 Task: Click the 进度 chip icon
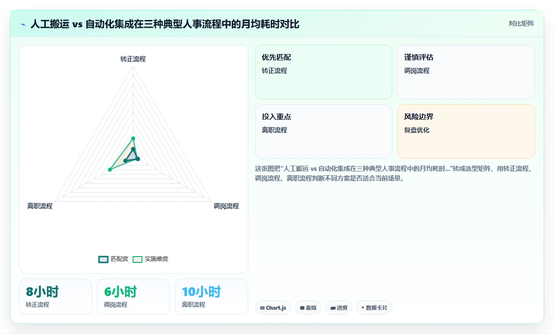coord(332,308)
